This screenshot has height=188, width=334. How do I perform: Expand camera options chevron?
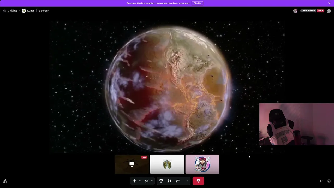click(152, 181)
